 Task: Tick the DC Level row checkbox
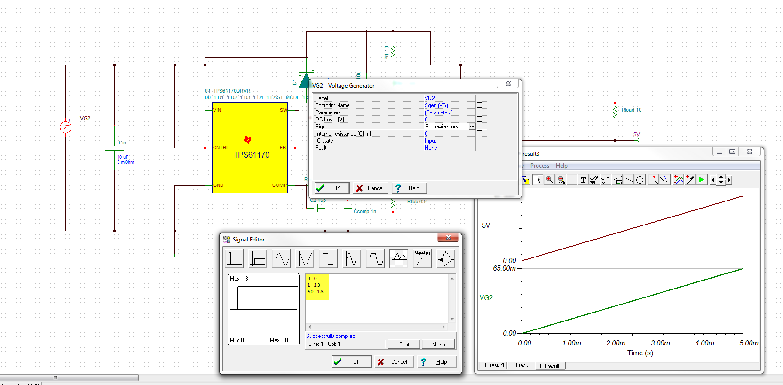[480, 119]
